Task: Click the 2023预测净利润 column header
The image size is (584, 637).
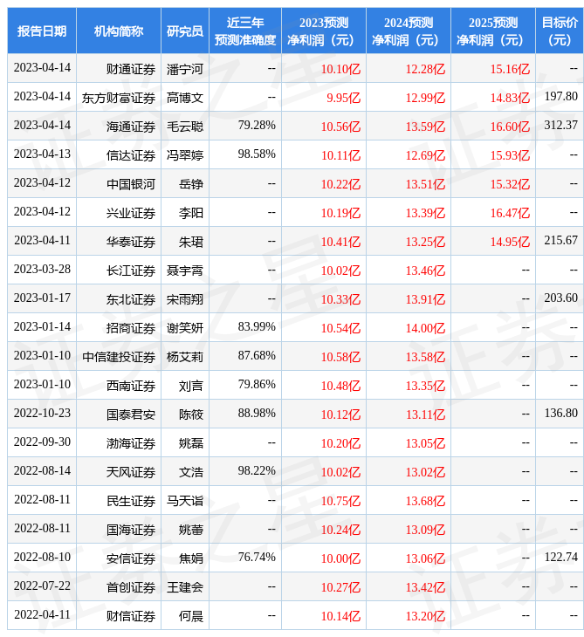Action: pos(324,31)
